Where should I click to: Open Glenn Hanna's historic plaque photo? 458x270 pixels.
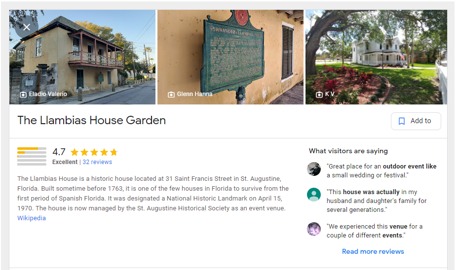(230, 57)
